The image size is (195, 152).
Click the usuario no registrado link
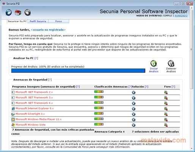point(48,30)
